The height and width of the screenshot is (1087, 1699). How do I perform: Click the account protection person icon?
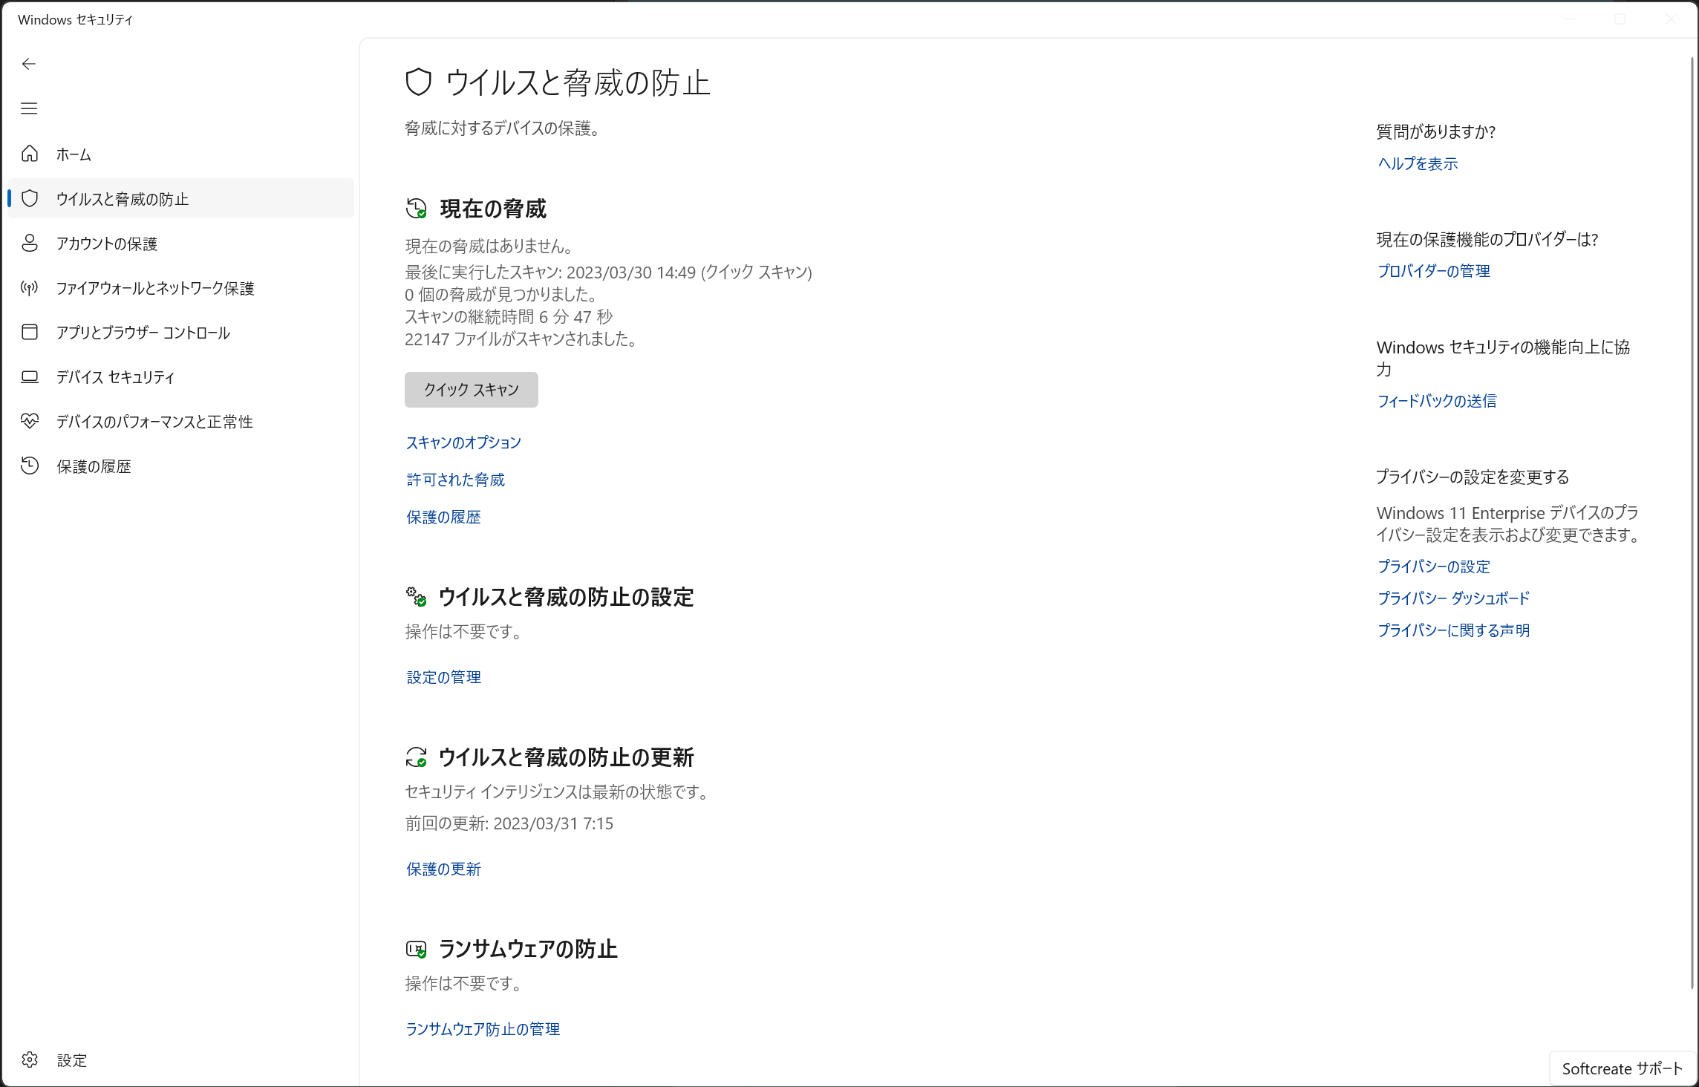pos(30,243)
